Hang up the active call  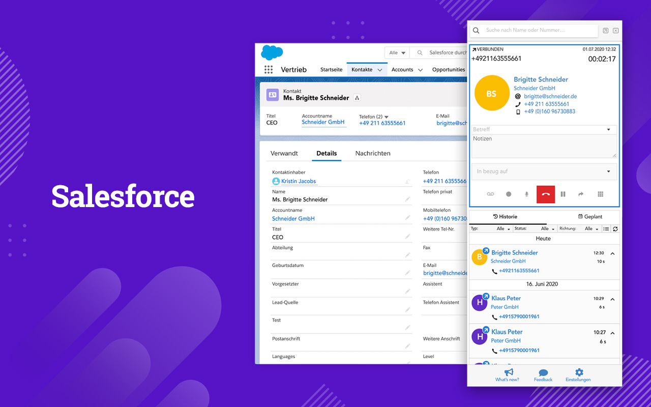click(546, 194)
